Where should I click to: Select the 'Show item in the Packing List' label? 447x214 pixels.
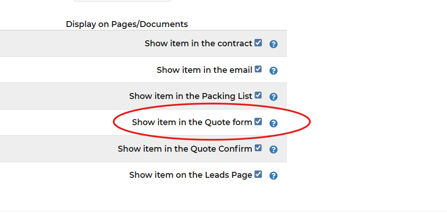point(190,96)
